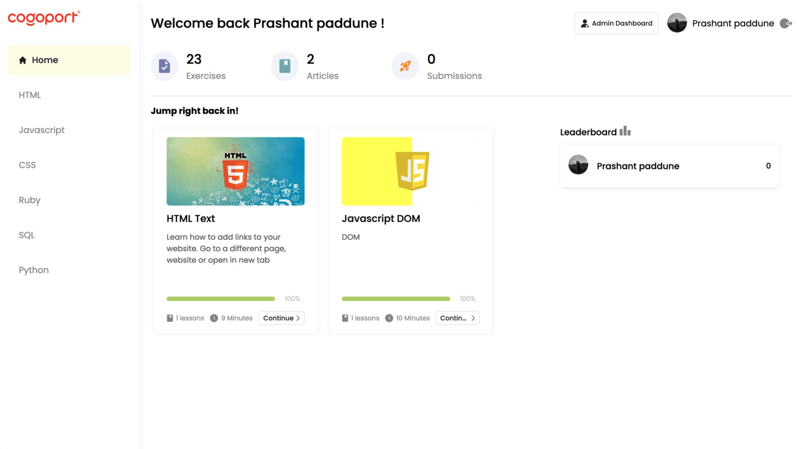Screen dimensions: 803x449
Task: Click the Exercises document-check icon
Action: [x=164, y=66]
